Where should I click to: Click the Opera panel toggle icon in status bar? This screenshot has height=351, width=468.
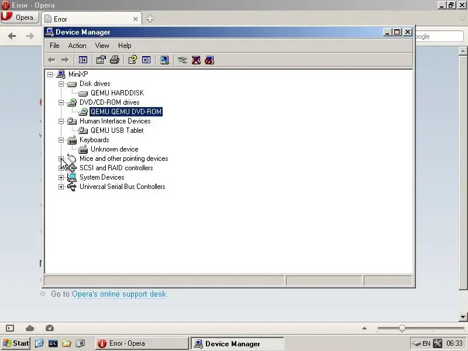coord(10,328)
